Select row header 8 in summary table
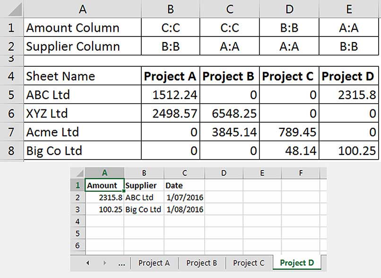Viewport: 381px width, 278px height. point(11,151)
